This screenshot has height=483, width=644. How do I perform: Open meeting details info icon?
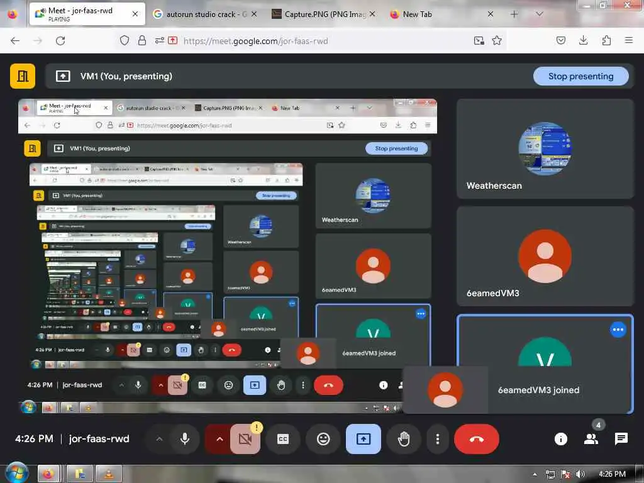coord(560,439)
